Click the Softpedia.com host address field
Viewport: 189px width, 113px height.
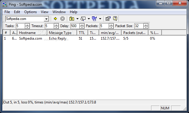(25, 19)
